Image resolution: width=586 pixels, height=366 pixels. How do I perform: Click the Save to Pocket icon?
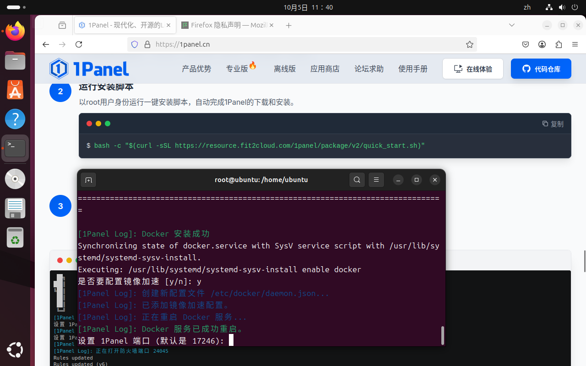[526, 44]
